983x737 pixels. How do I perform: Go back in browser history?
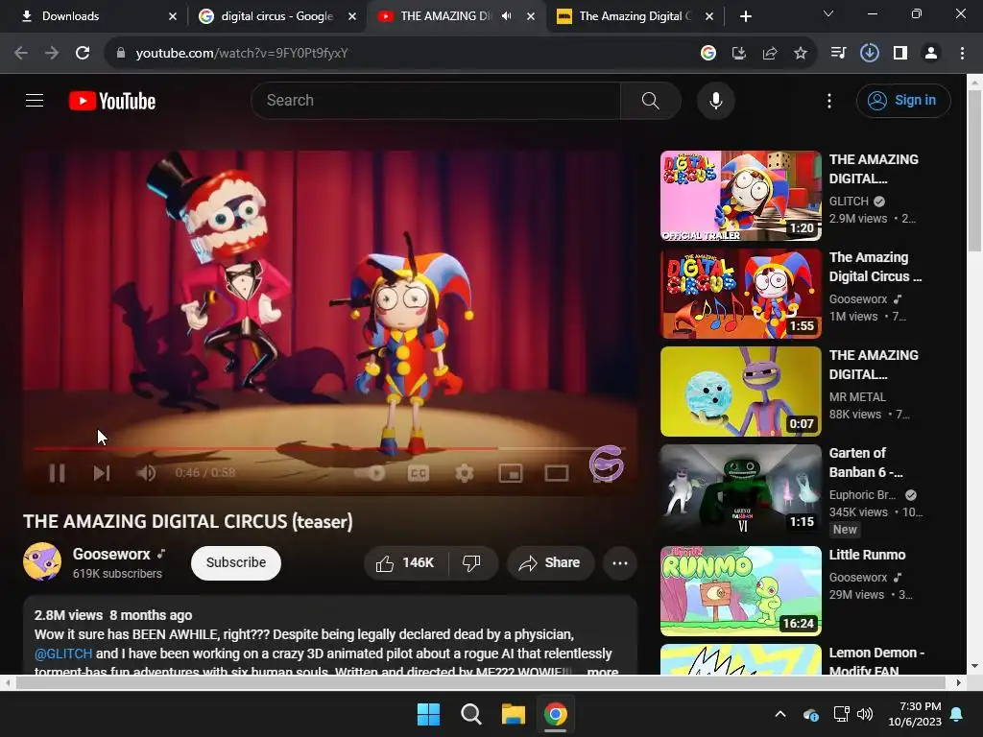21,53
